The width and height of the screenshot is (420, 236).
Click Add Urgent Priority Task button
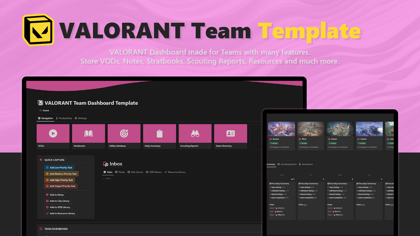tap(61, 186)
